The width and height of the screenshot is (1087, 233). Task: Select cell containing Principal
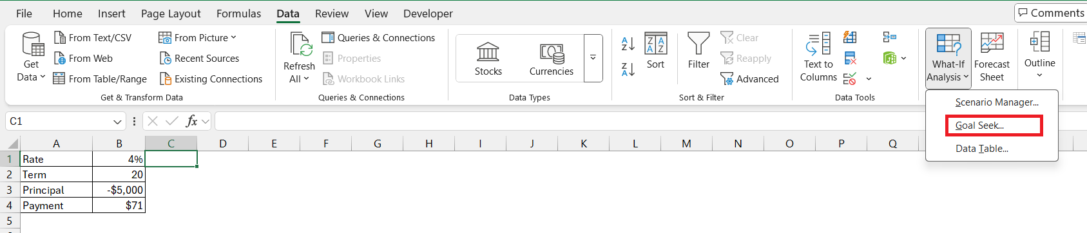pos(56,190)
